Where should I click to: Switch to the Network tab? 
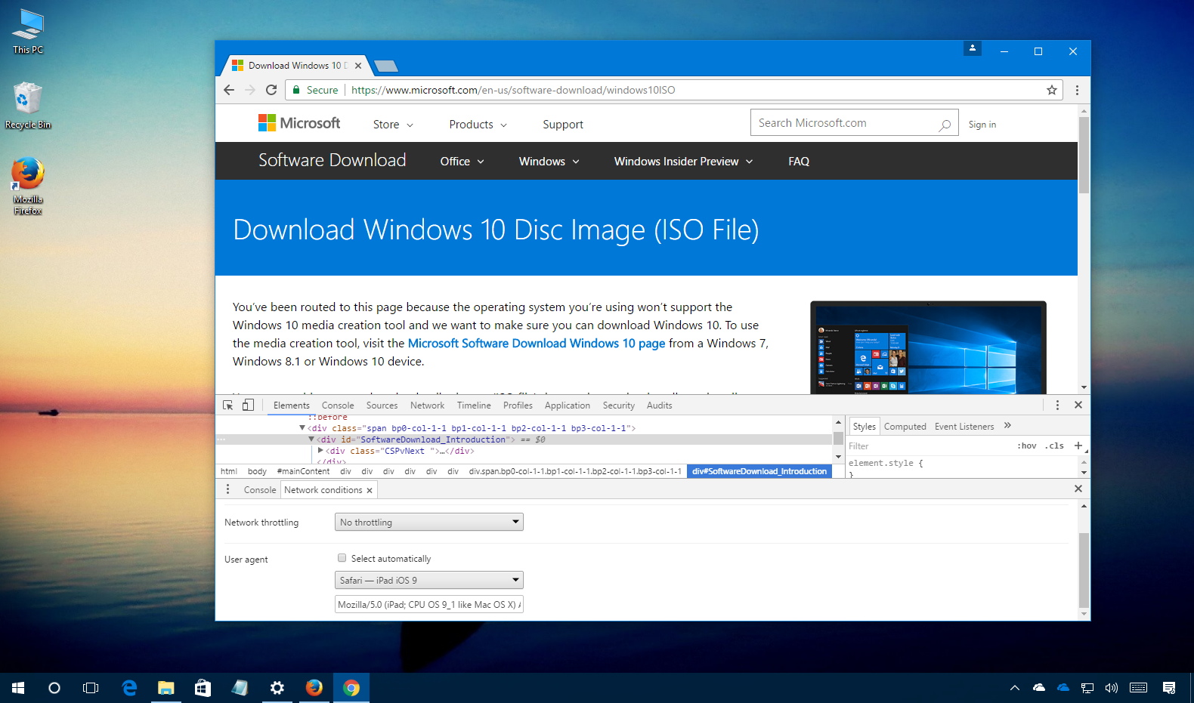click(428, 405)
